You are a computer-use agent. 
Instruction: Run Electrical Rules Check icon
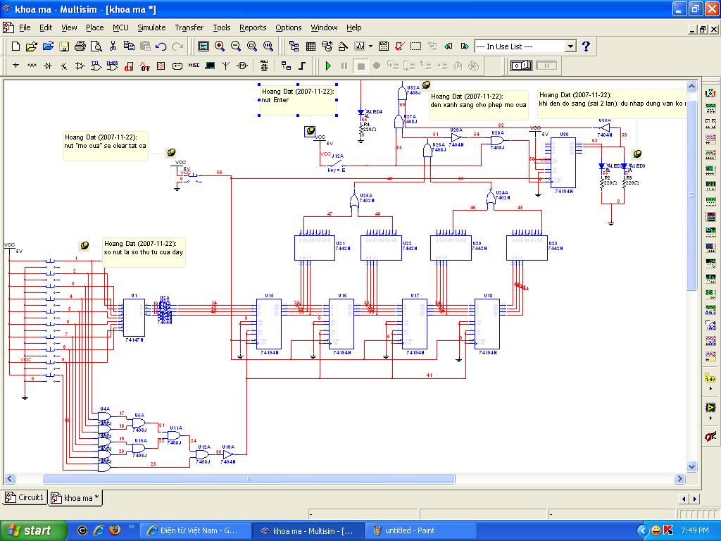(400, 46)
